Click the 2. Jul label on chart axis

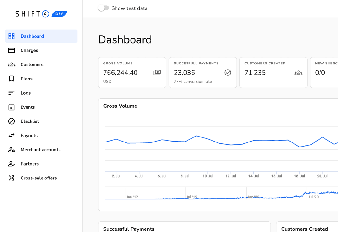(116, 176)
